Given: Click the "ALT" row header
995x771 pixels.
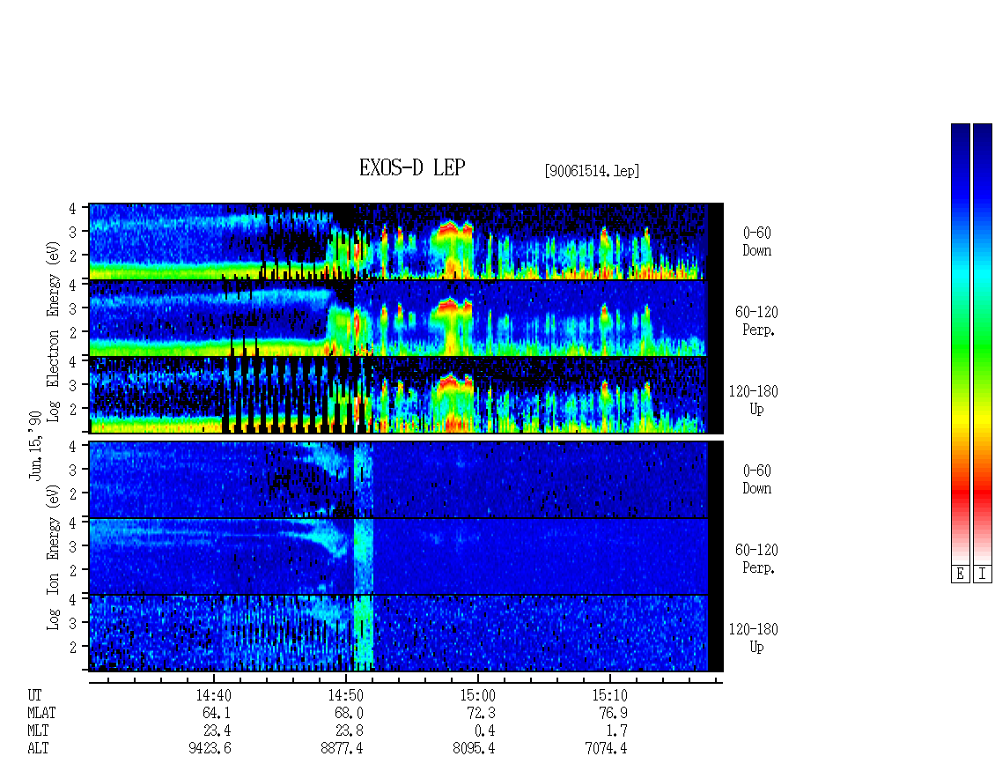Looking at the screenshot, I should [x=38, y=748].
